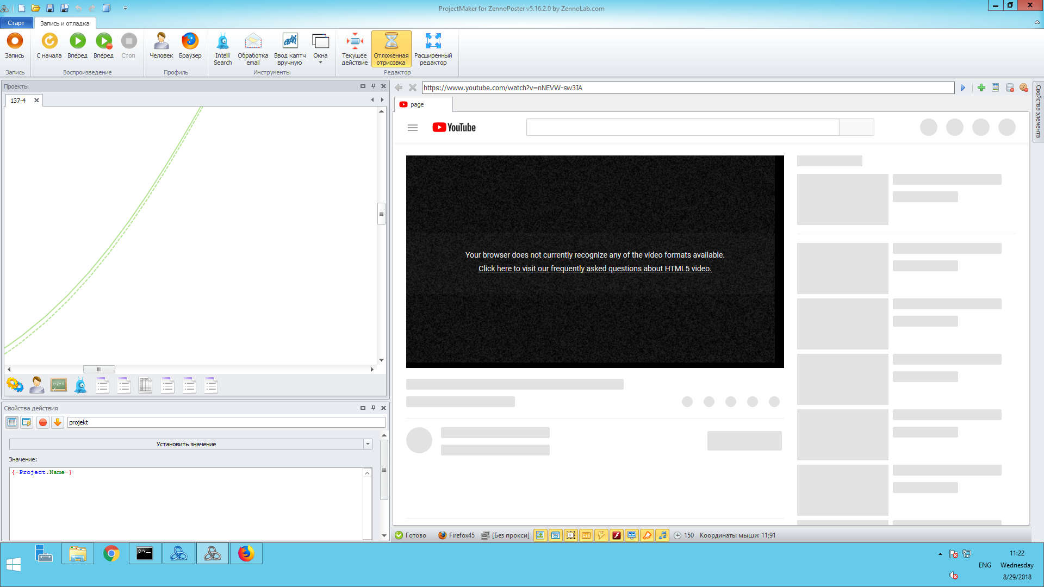Select the Запись и отладка ribbon tab
The width and height of the screenshot is (1044, 587).
(65, 23)
